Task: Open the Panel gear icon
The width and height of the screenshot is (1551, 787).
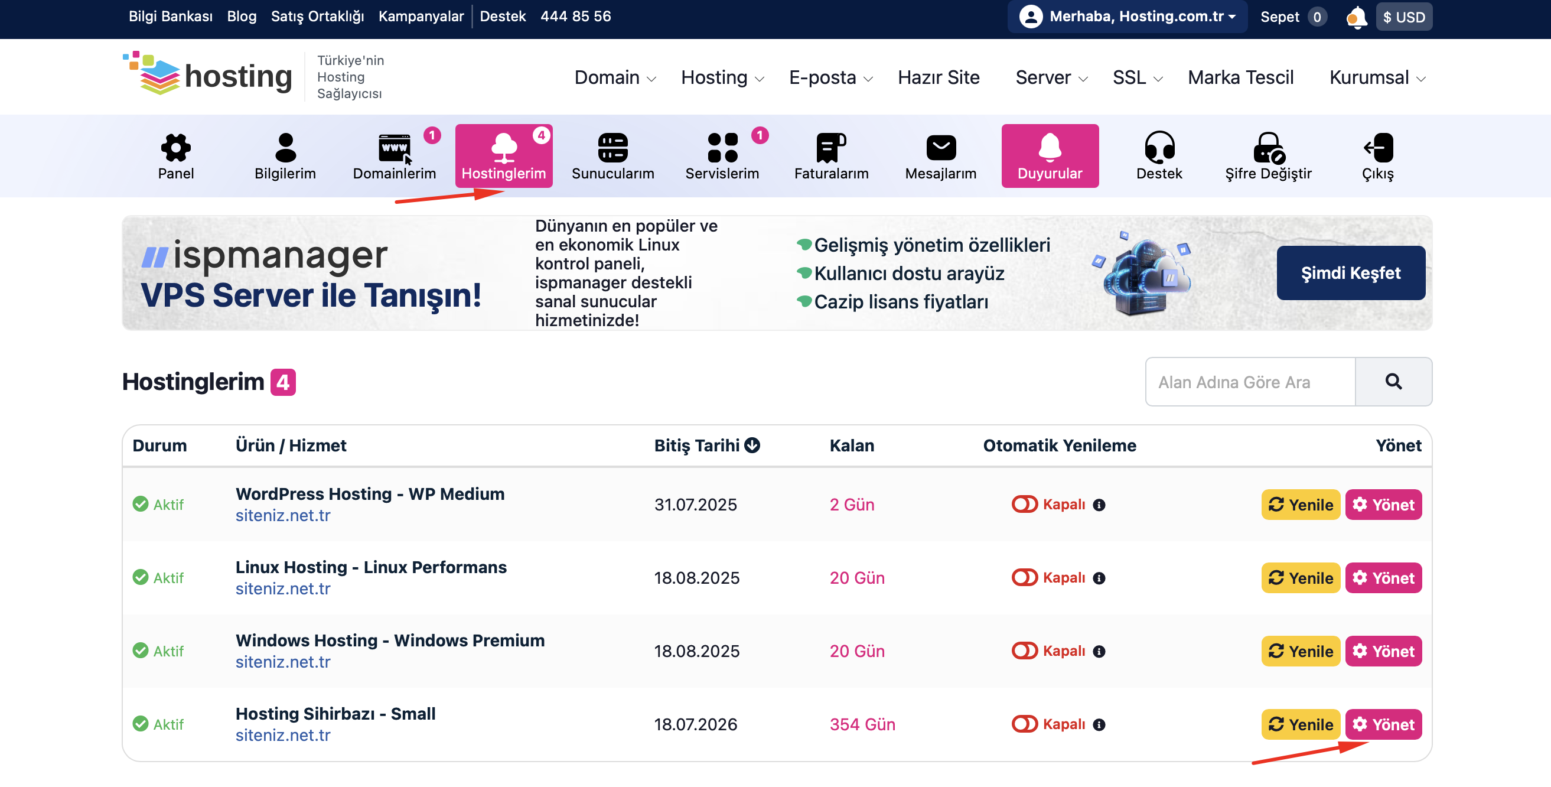Action: point(175,148)
